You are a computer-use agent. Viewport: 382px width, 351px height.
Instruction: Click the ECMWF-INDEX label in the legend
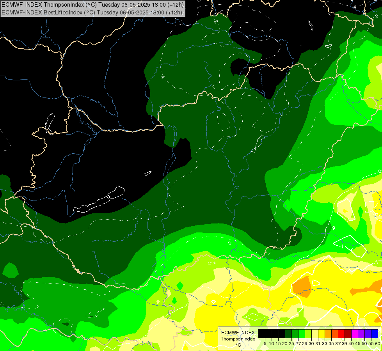(x=238, y=333)
